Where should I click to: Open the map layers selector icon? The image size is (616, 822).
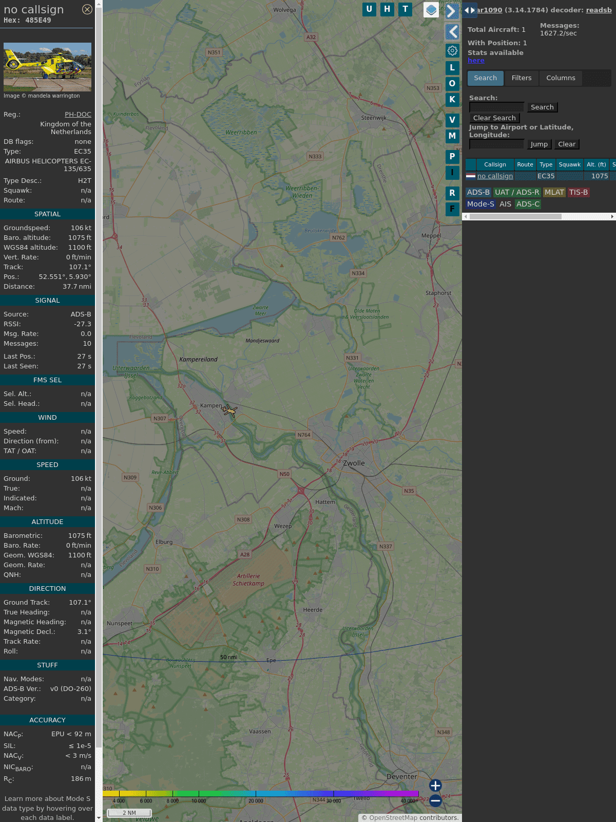(431, 10)
